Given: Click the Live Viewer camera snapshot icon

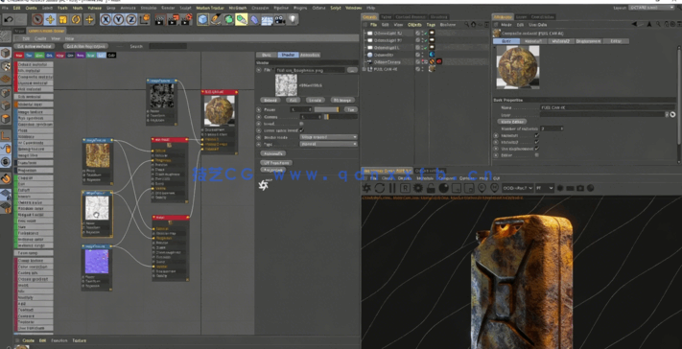Looking at the screenshot, I should pos(580,188).
